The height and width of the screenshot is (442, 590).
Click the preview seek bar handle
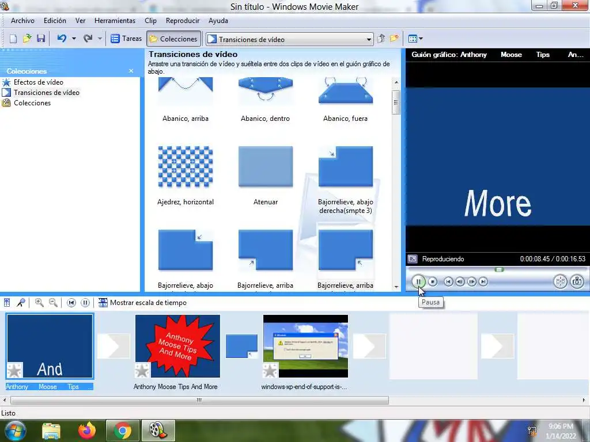click(500, 269)
